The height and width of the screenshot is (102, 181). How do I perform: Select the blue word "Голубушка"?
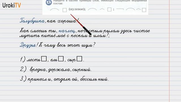point(32,21)
